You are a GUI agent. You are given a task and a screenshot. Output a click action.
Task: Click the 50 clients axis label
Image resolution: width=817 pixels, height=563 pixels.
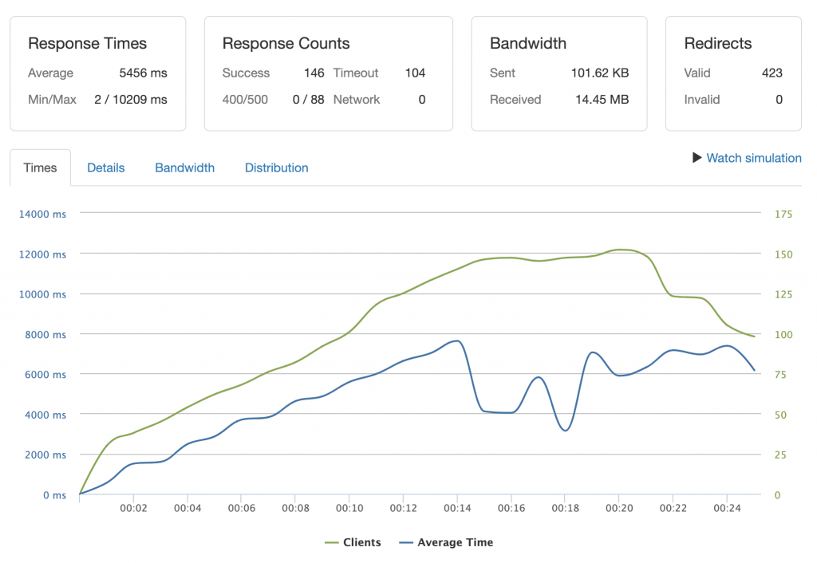780,415
